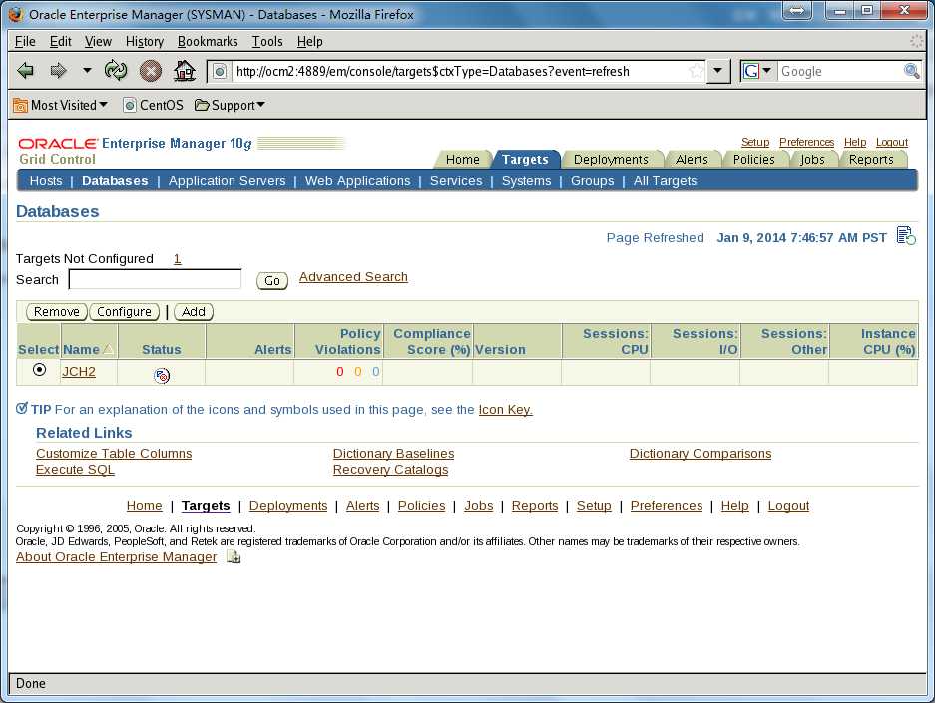
Task: Go back with the Firefox back arrow
Action: tap(25, 71)
